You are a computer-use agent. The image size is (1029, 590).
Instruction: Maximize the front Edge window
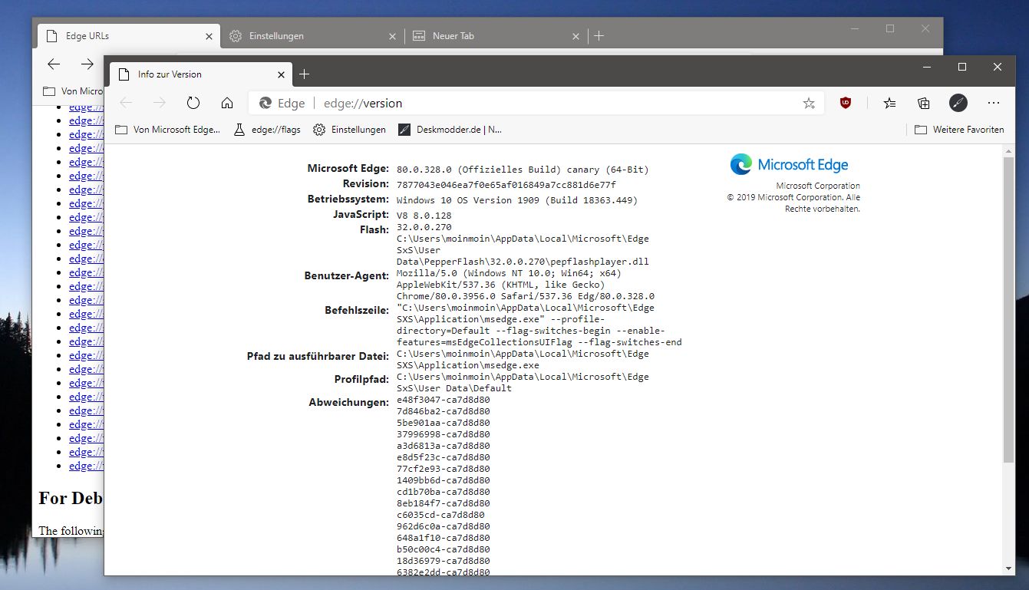pos(962,68)
